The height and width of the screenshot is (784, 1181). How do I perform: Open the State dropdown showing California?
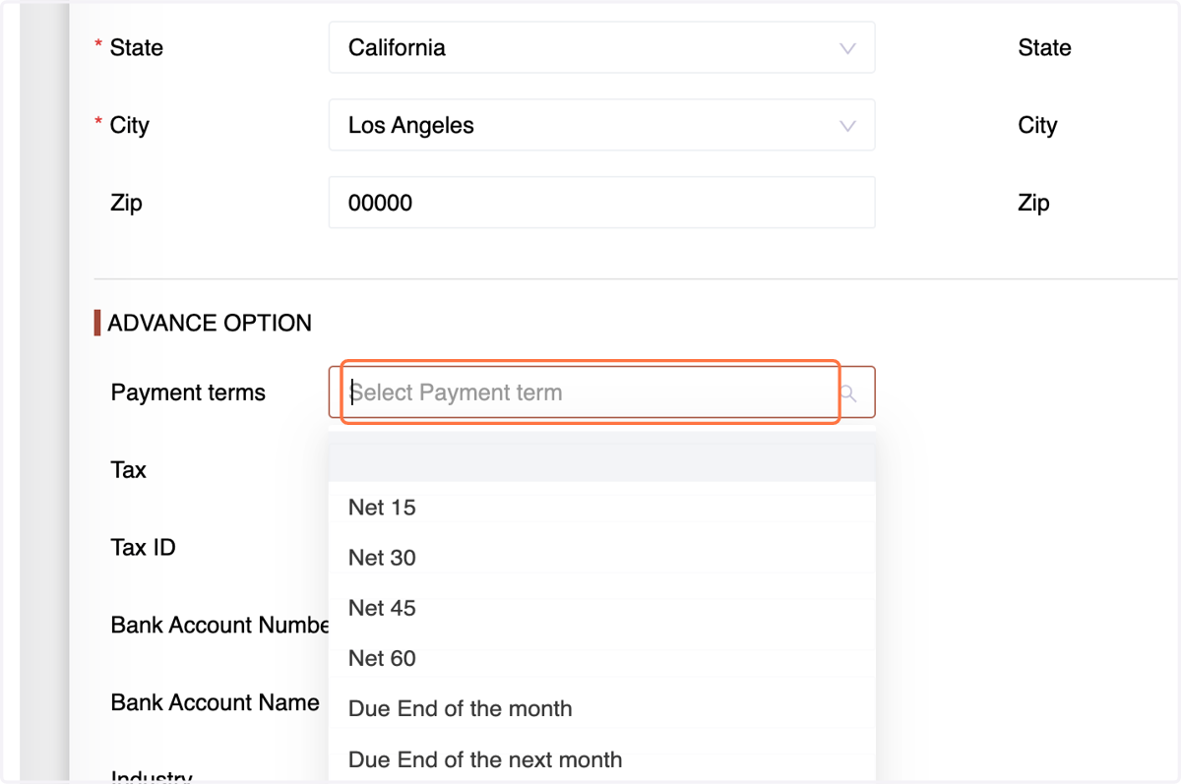(601, 47)
